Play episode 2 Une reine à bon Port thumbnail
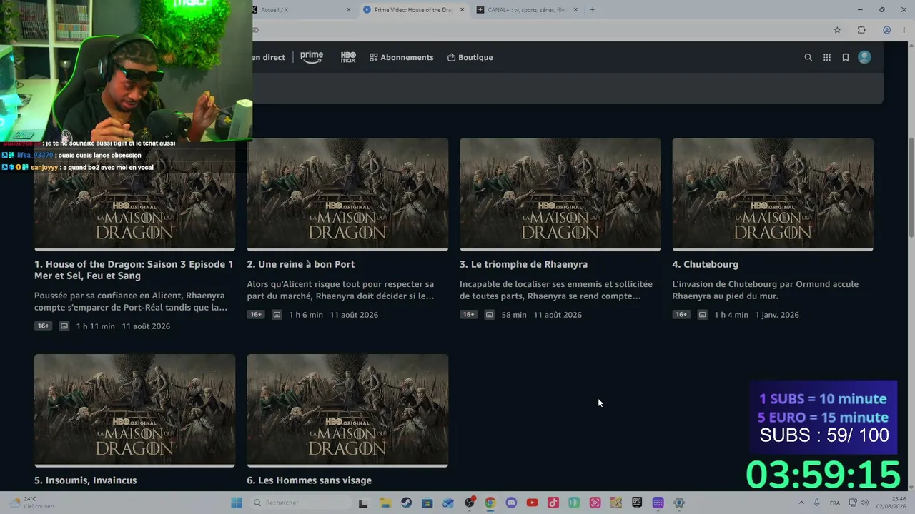 pos(347,194)
